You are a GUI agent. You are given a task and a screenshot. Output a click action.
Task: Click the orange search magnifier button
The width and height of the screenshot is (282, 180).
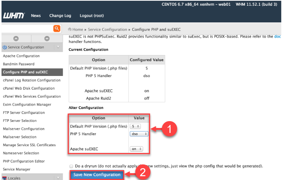click(57, 28)
